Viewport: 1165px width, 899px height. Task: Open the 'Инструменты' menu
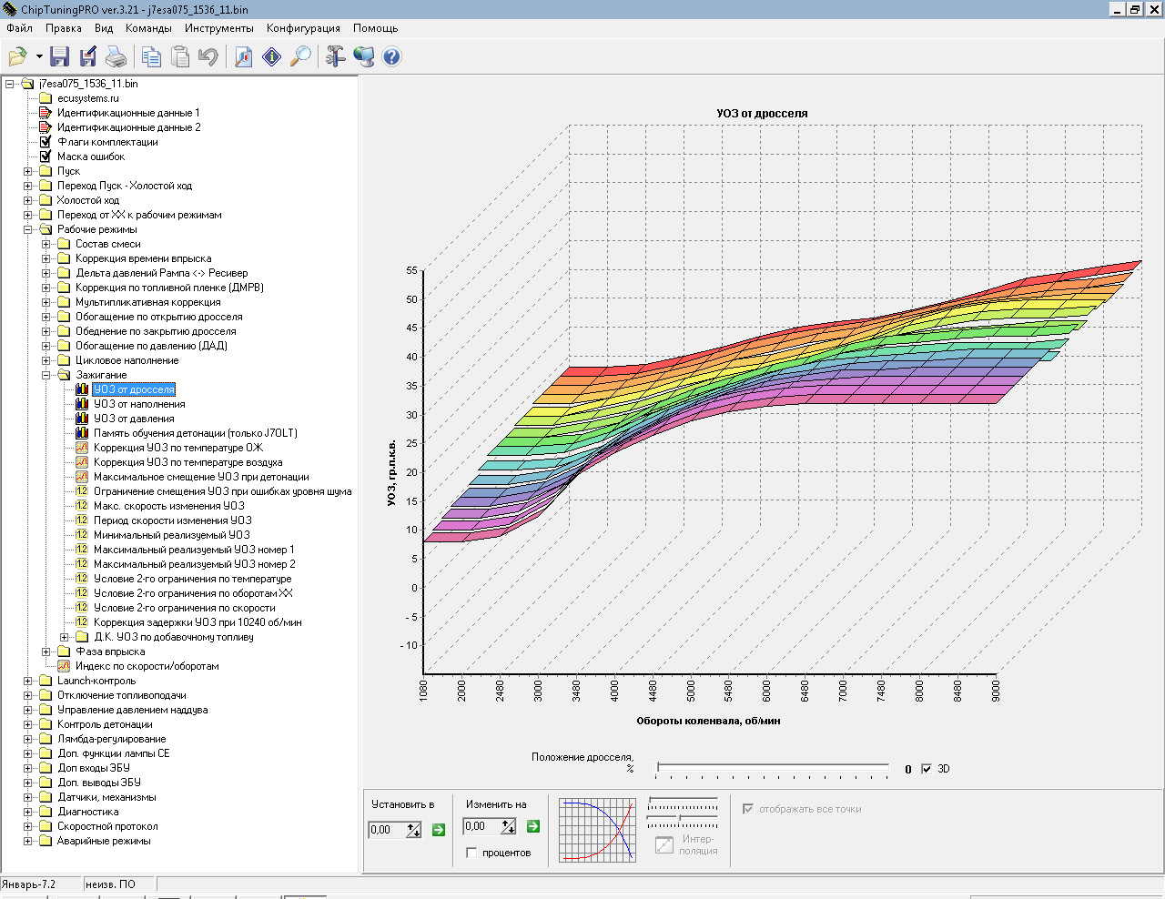point(218,28)
